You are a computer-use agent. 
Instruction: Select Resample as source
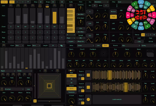(71, 92)
